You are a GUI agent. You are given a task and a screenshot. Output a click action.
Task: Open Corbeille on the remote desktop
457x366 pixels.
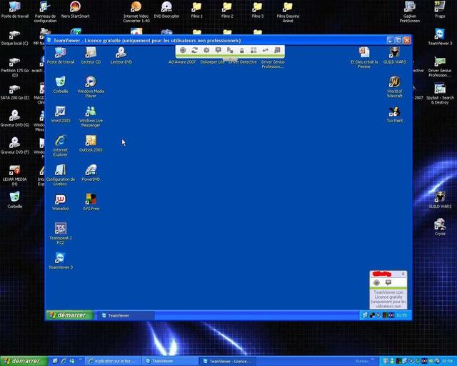(x=61, y=84)
